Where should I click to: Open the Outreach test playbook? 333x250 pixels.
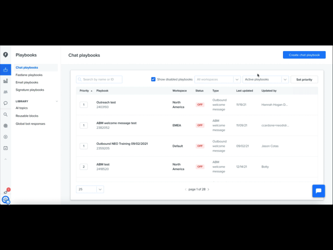tap(106, 102)
